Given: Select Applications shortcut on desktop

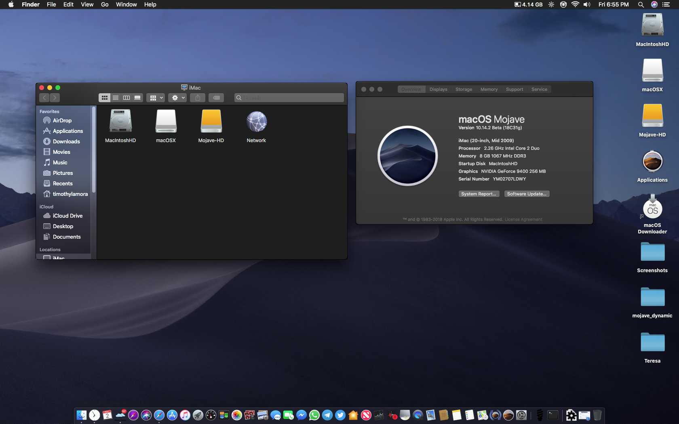Looking at the screenshot, I should [x=652, y=166].
